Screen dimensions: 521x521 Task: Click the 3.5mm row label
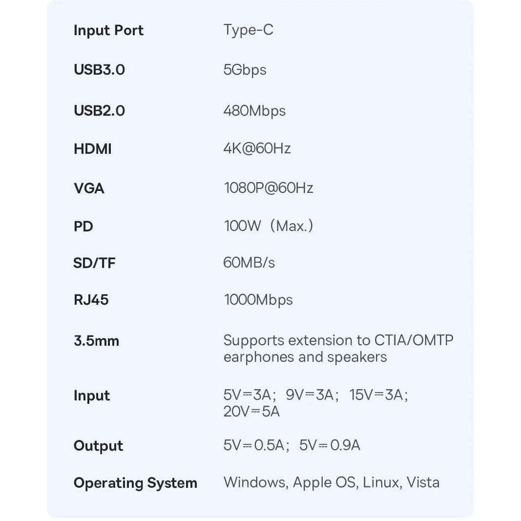[x=96, y=341]
